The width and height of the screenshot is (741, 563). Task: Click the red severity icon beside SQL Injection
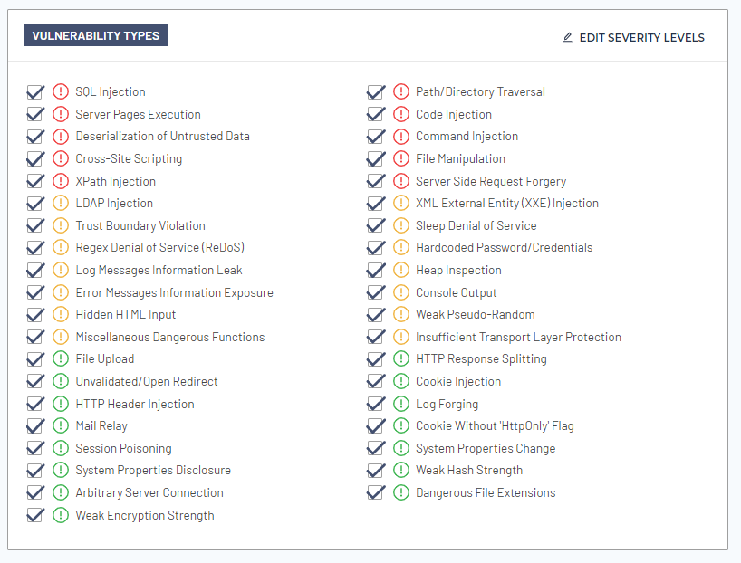[x=61, y=92]
